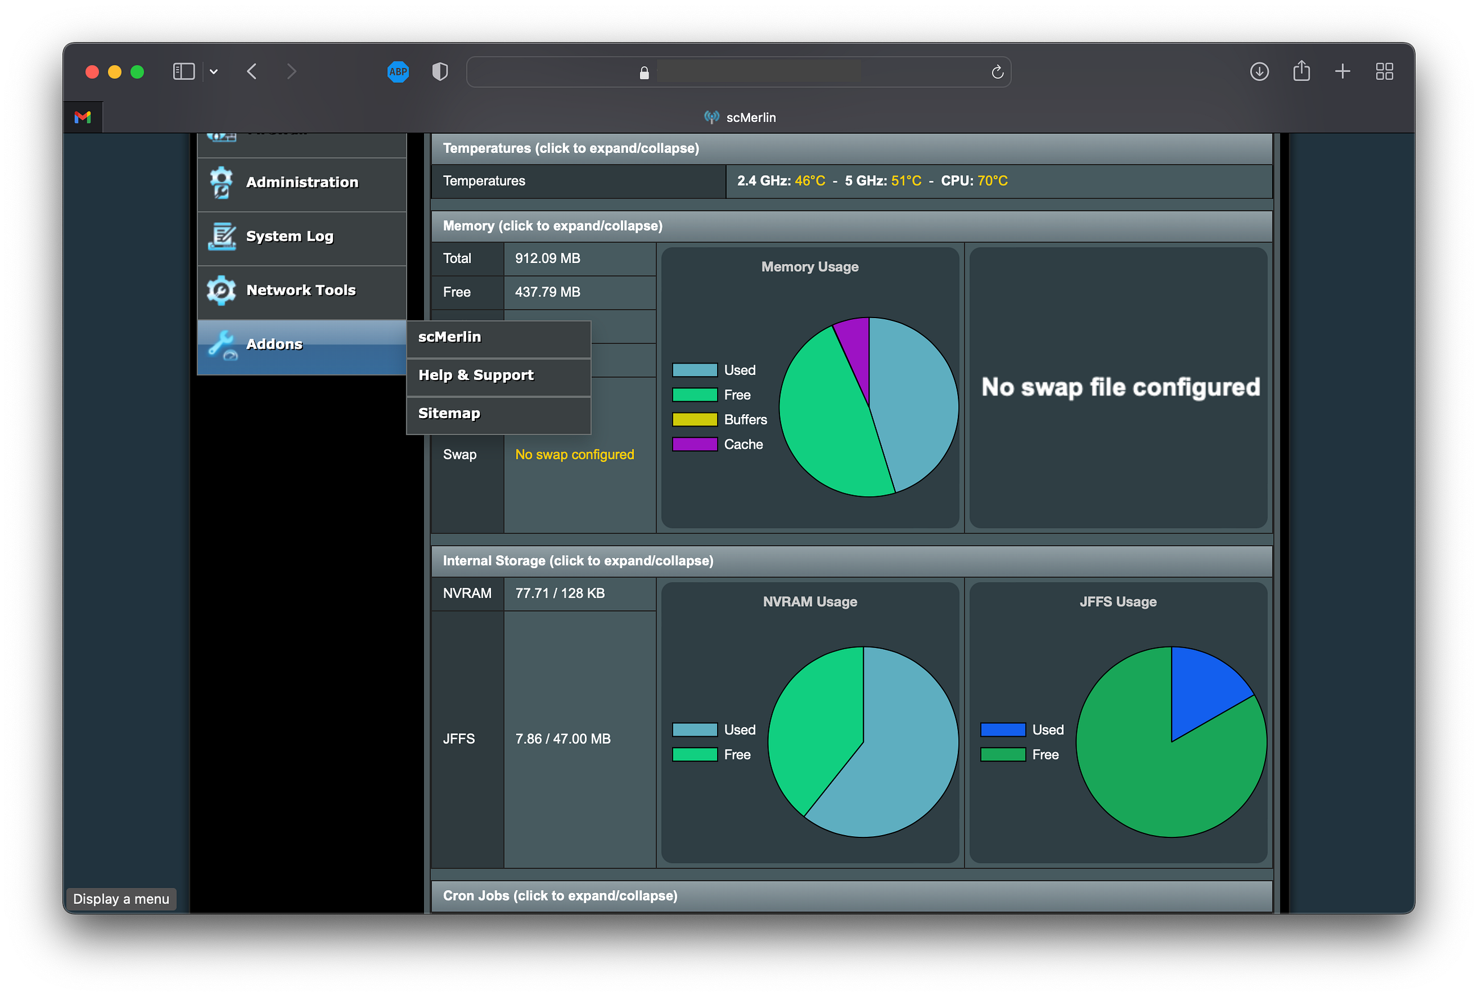Click the lock icon in address bar
1478x997 pixels.
pyautogui.click(x=644, y=73)
